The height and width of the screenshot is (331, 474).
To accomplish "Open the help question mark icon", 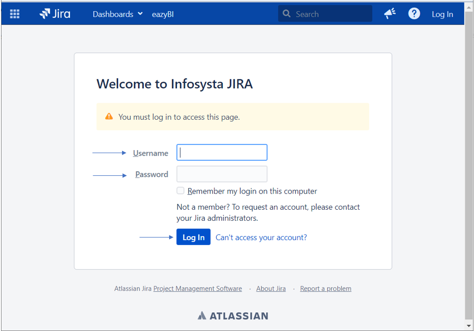I will click(414, 14).
